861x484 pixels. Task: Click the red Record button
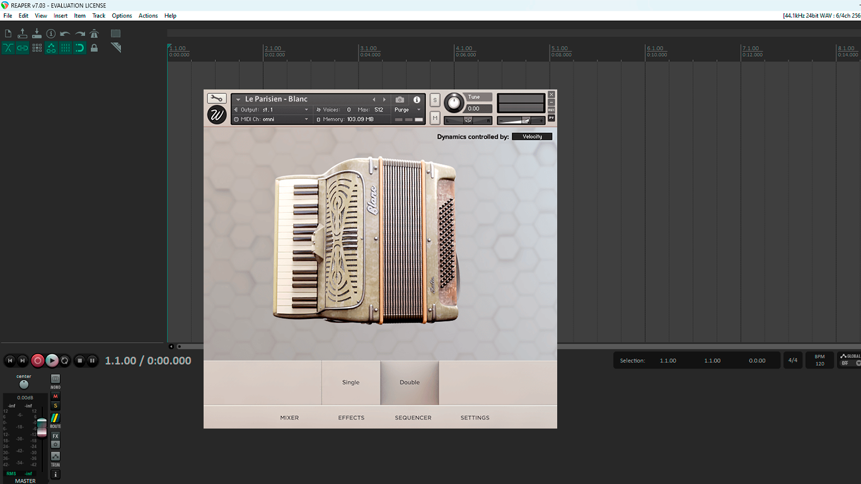(x=38, y=360)
